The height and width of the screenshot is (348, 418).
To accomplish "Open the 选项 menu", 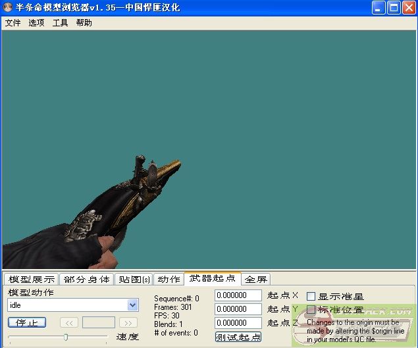I will [36, 22].
